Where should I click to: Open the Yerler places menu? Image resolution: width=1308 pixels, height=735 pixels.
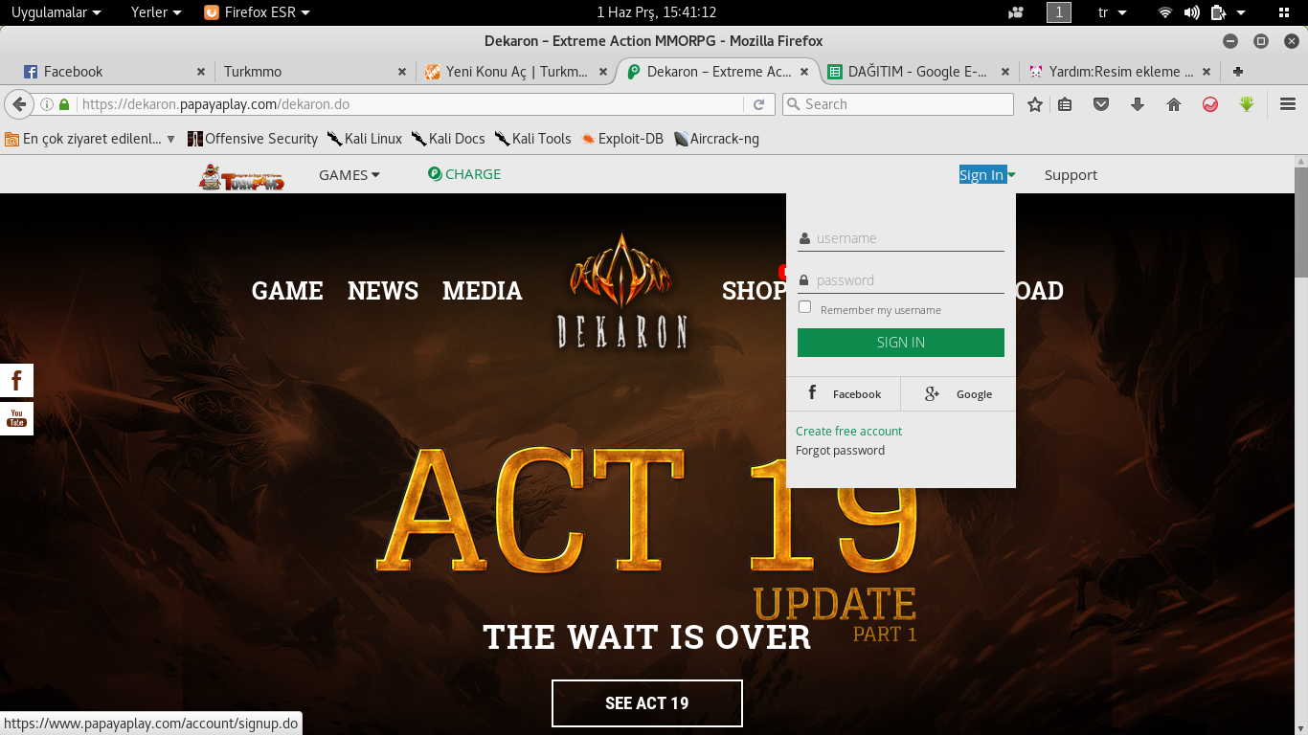tap(156, 12)
